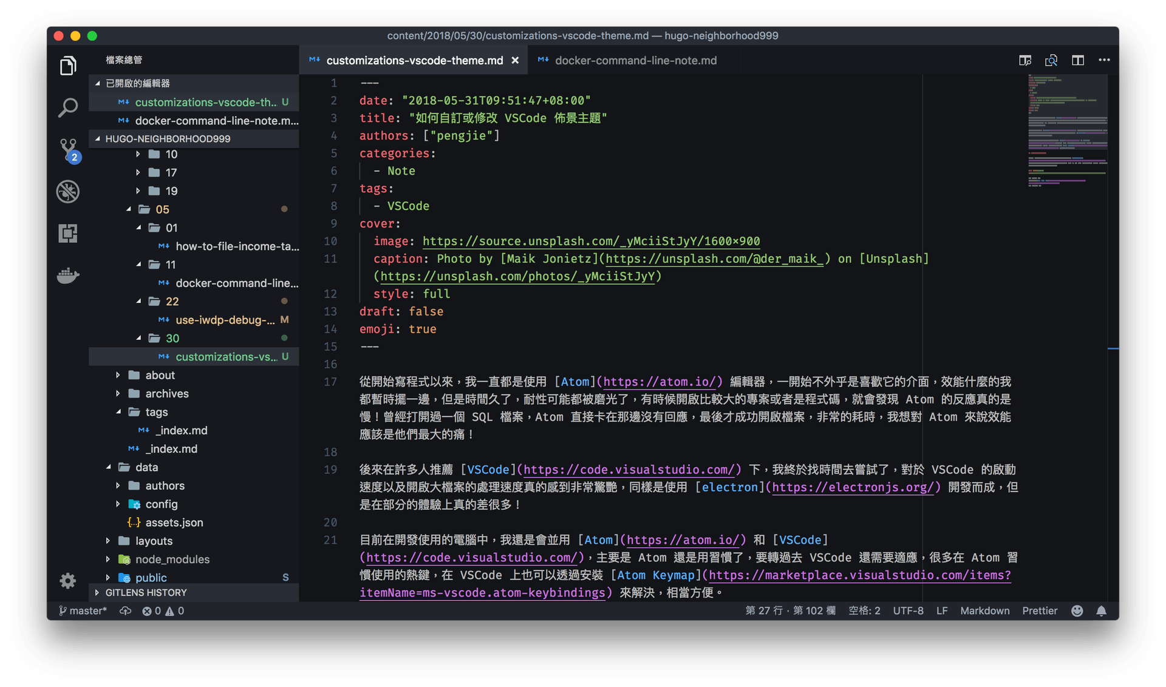Expand the about folder
Screen dimensions: 1166x687
coord(194,375)
